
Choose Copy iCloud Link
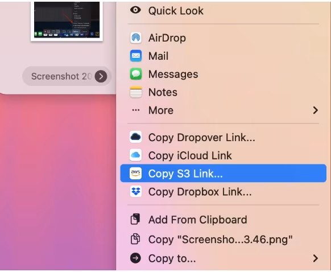pos(223,155)
